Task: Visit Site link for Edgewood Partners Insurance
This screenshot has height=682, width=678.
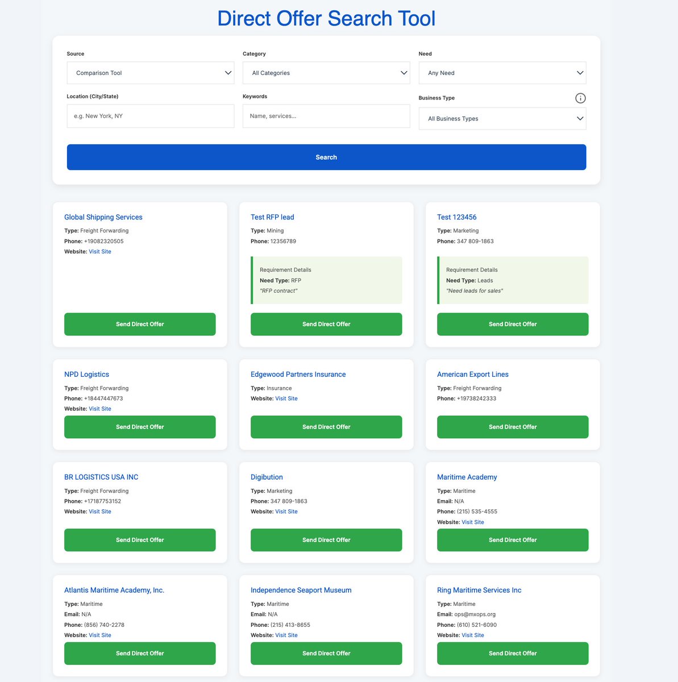Action: click(x=286, y=398)
